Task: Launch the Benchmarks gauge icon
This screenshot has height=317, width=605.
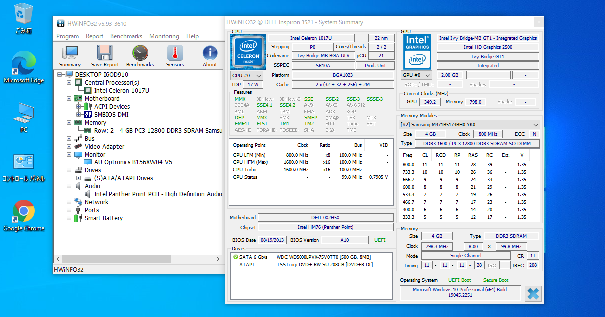Action: 140,56
